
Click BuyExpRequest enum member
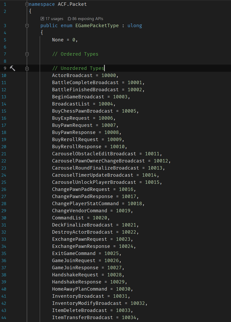pos(71,118)
